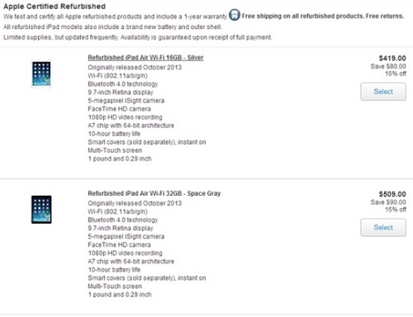
Task: Click the Save $90.00 text
Action: [x=388, y=202]
